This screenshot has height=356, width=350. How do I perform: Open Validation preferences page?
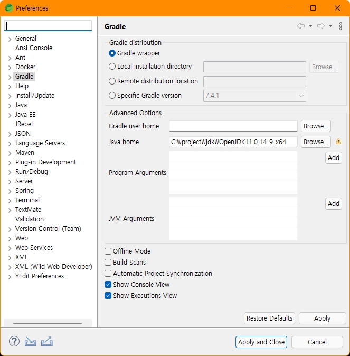(30, 219)
